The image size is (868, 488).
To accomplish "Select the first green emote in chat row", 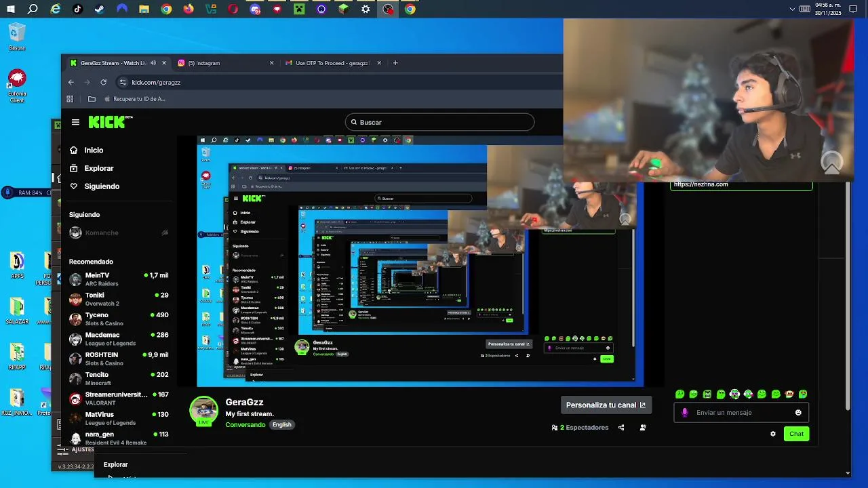I will 680,394.
